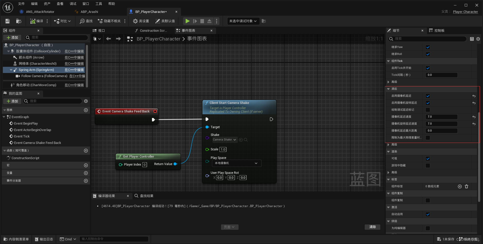Select the CharacterMesh0 component
The image size is (483, 244).
coord(38,64)
